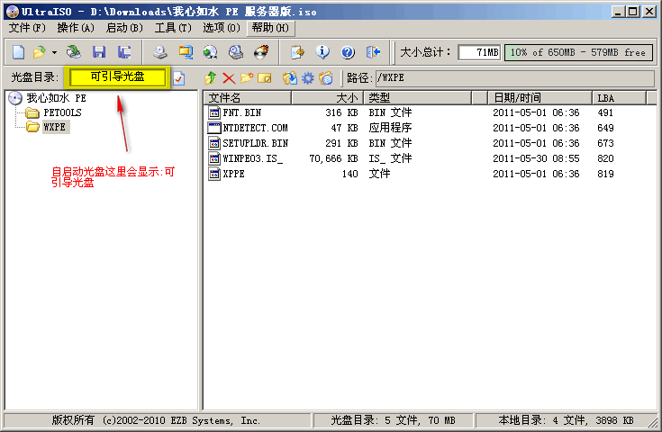The width and height of the screenshot is (662, 432).
Task: Sort by the 日期/时间 column header
Action: (x=540, y=98)
